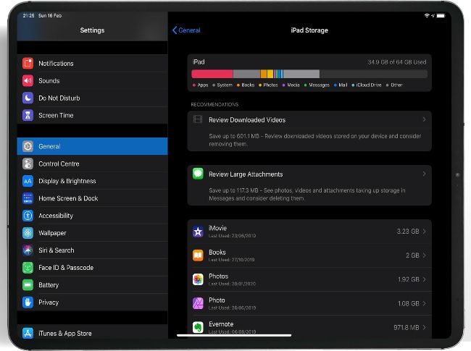Expand the Review Large Attachments chevron
Viewport: 471px width, 351px height.
point(424,174)
